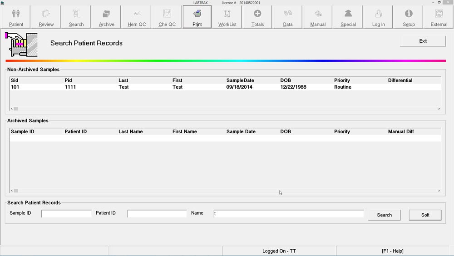Restore down the LABTRAK window
This screenshot has width=454, height=256.
(x=439, y=3)
